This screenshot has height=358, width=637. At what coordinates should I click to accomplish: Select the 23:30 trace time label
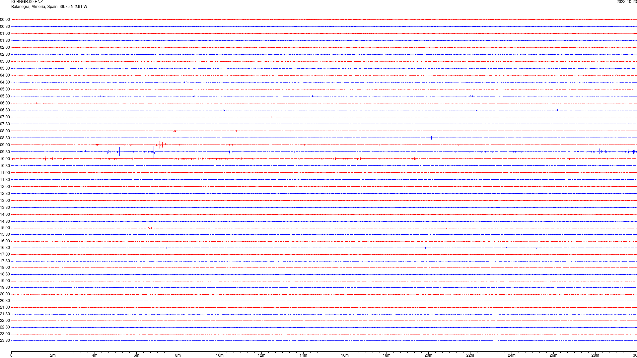[5, 340]
